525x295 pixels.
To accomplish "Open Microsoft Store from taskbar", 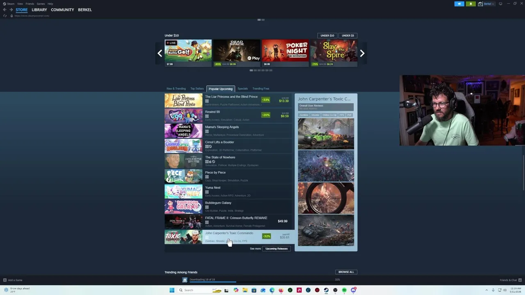I will (x=254, y=290).
